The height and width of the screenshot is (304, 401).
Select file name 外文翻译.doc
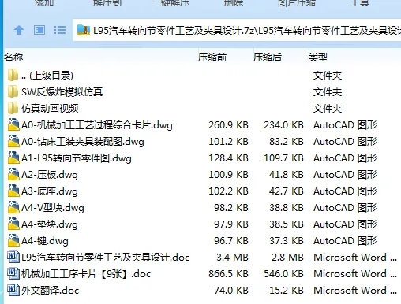click(50, 291)
